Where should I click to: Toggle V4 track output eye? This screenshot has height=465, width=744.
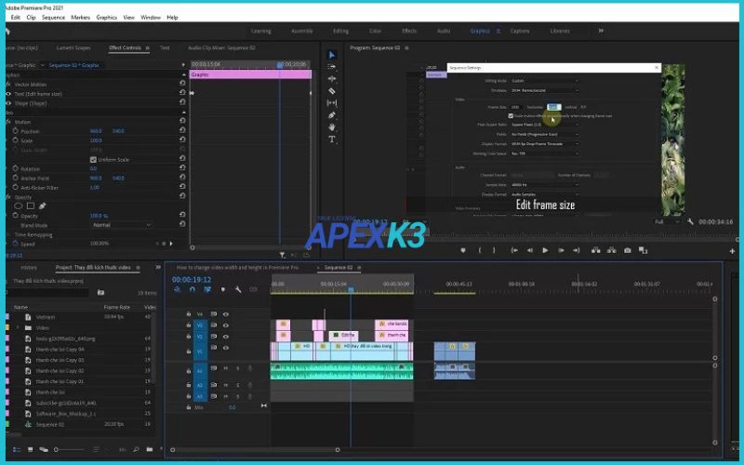point(226,314)
